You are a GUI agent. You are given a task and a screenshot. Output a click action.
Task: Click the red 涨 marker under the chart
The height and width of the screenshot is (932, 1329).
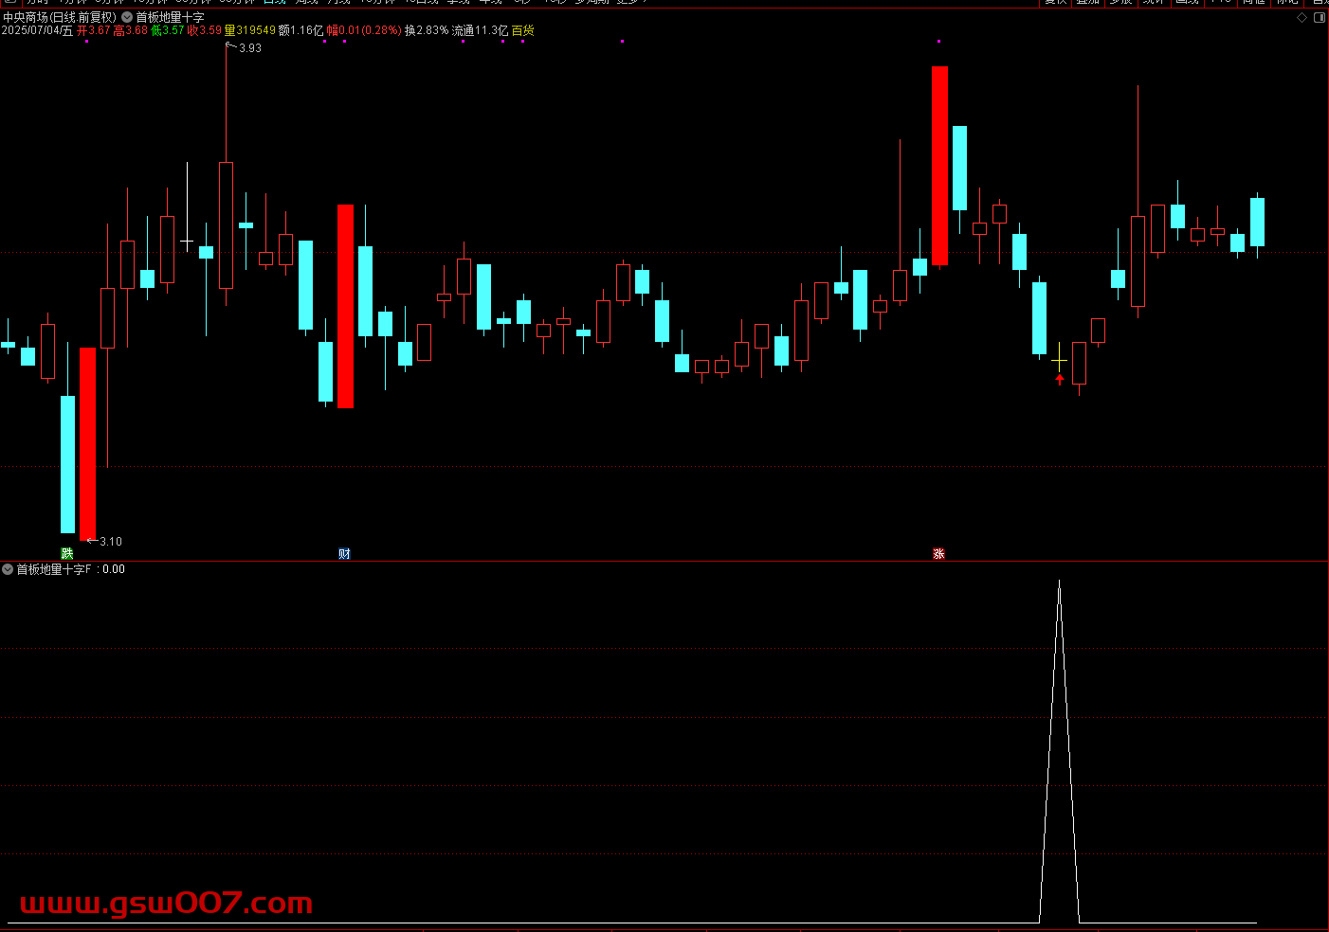(x=938, y=553)
